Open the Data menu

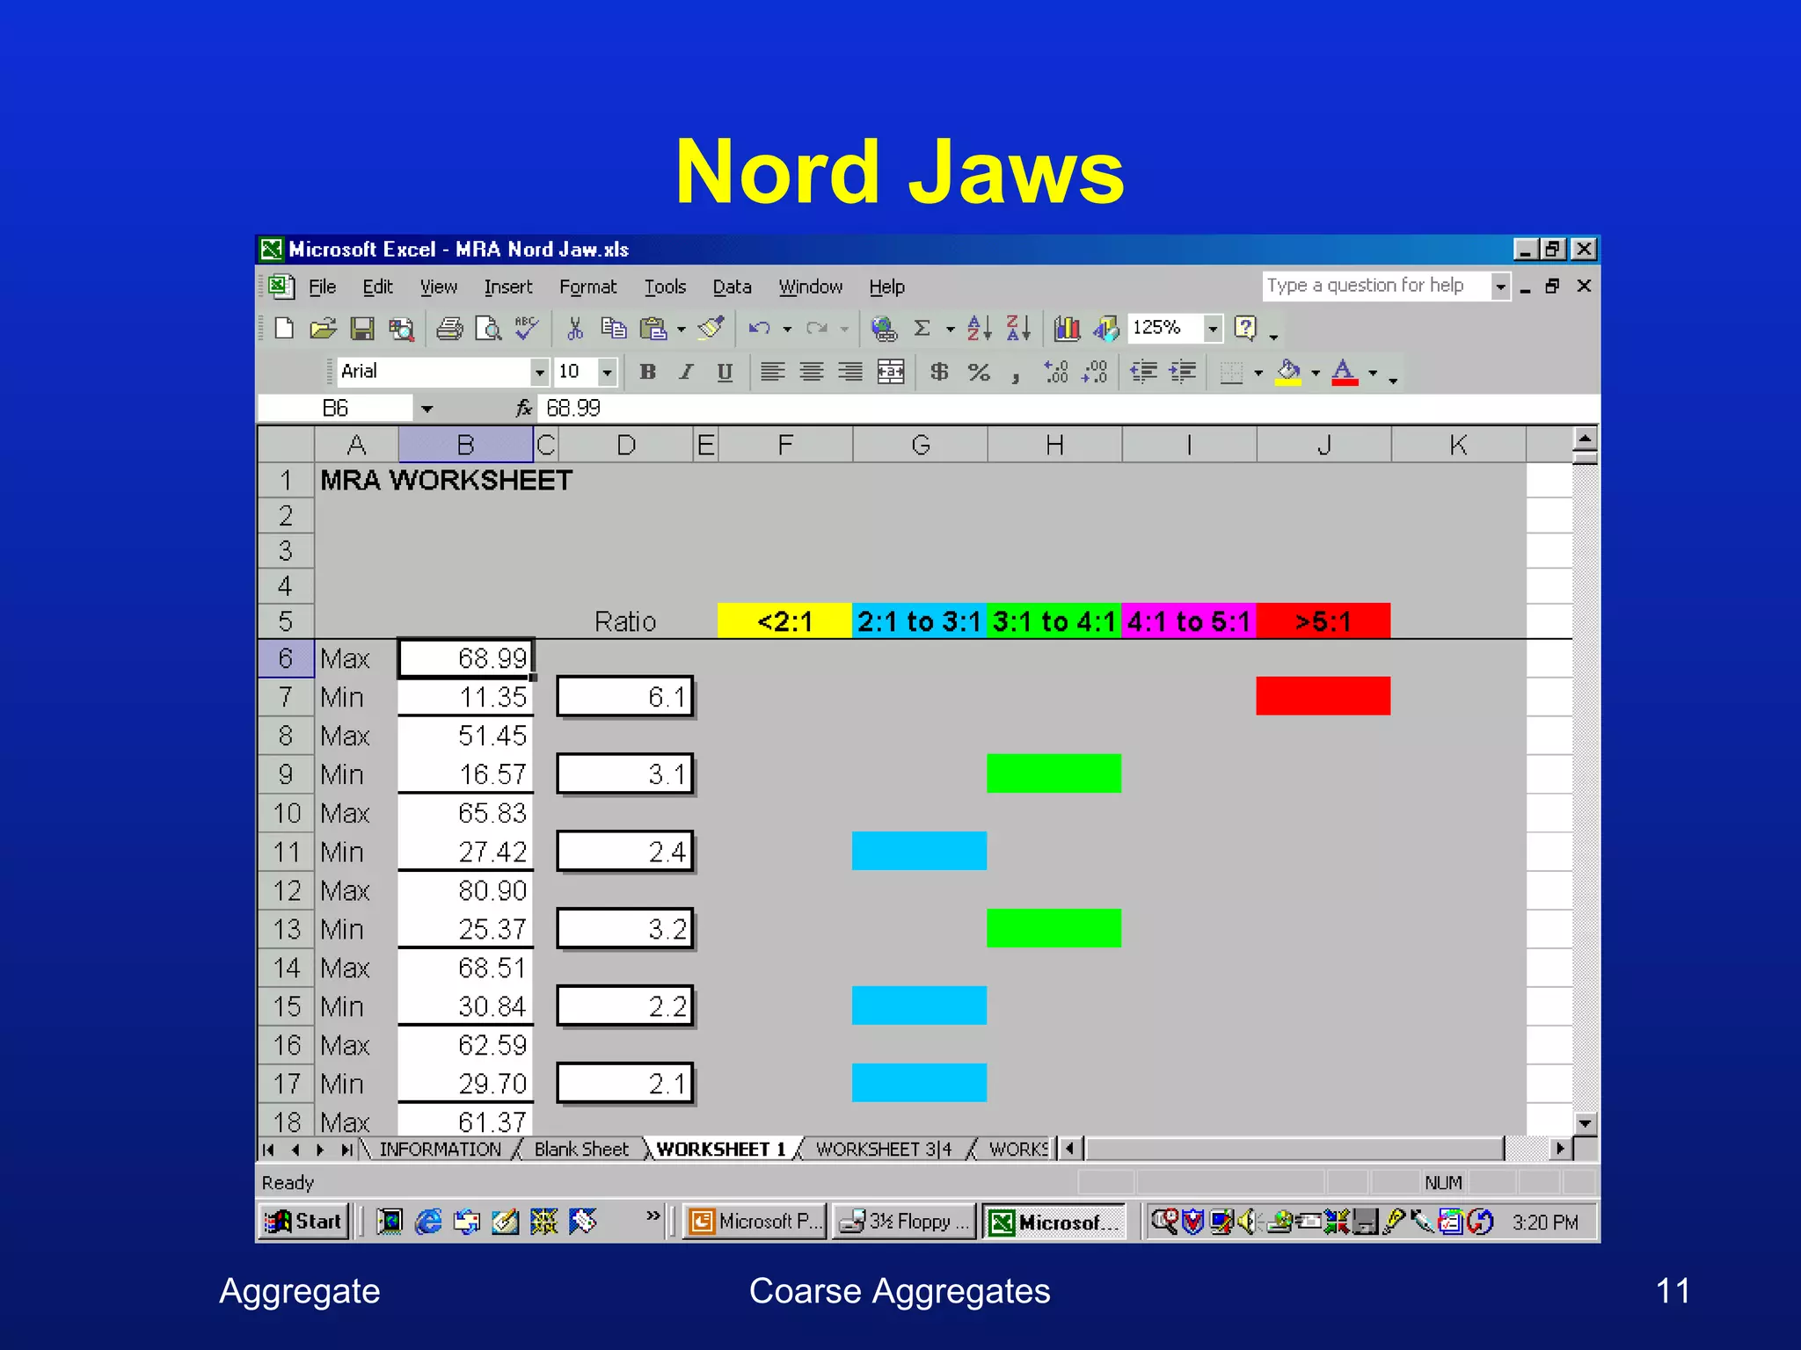732,287
